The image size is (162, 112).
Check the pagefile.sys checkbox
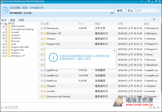[x=42, y=70]
